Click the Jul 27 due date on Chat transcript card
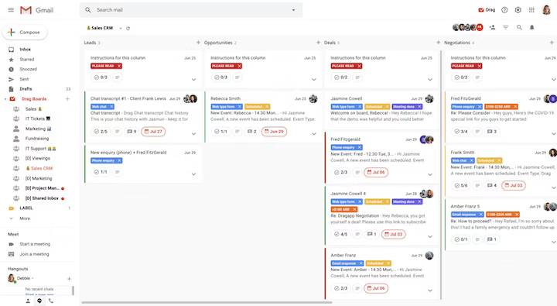 click(x=153, y=132)
